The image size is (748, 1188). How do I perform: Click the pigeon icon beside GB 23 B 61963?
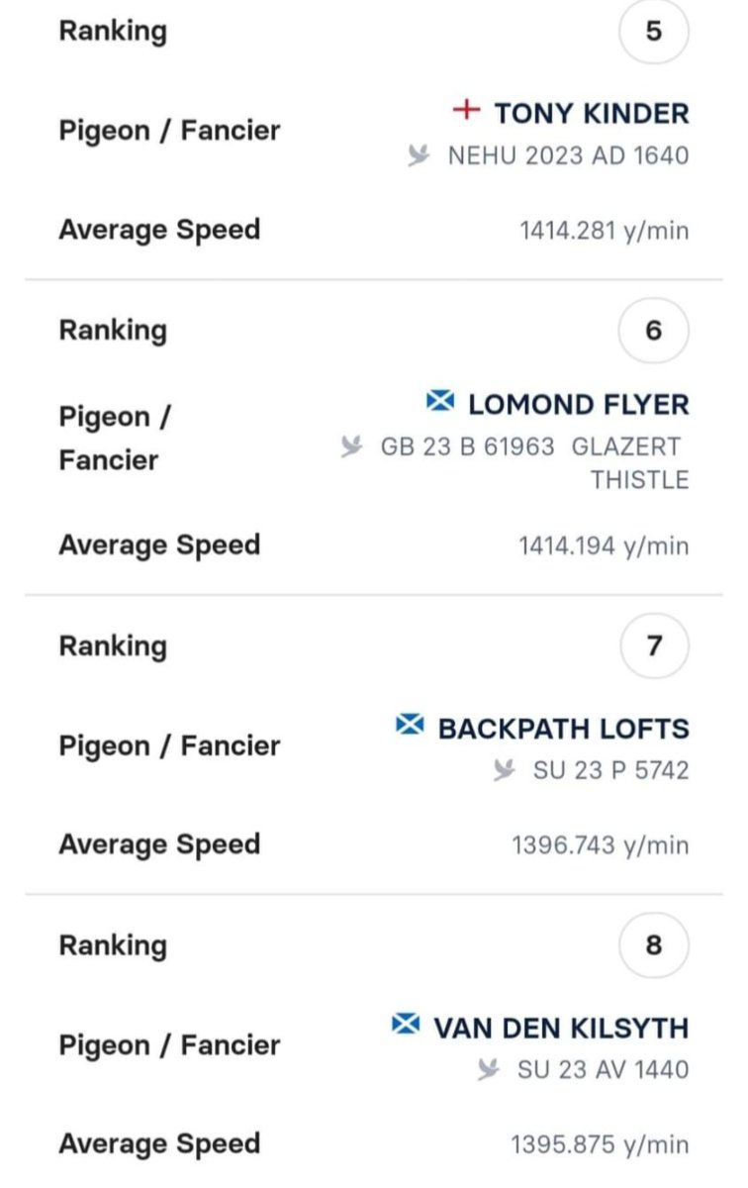[x=352, y=446]
